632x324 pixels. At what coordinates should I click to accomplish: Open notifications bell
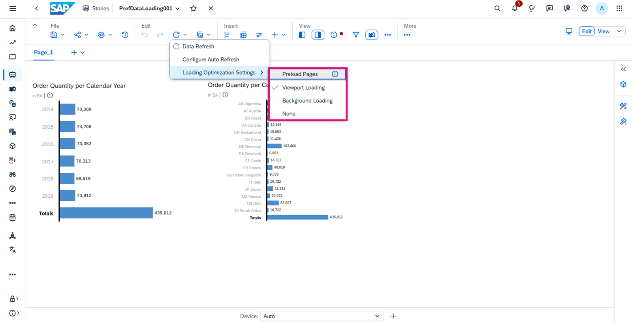tap(515, 8)
